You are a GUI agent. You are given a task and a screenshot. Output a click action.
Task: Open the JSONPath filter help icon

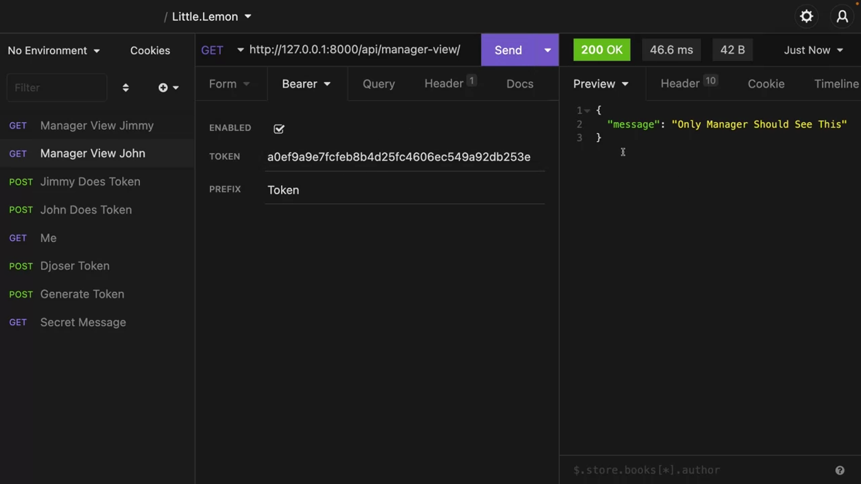tap(840, 470)
